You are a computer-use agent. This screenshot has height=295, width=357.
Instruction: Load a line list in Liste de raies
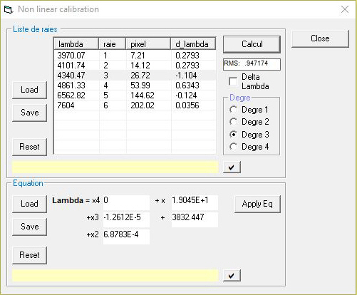click(x=29, y=90)
